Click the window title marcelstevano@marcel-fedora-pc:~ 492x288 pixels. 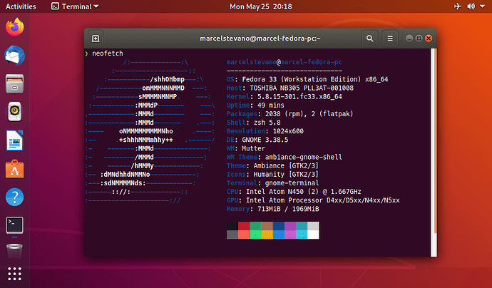[x=260, y=38]
